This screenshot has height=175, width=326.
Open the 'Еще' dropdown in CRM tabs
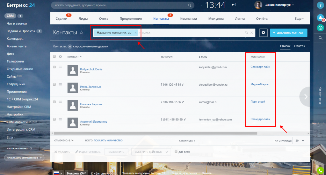pyautogui.click(x=299, y=19)
